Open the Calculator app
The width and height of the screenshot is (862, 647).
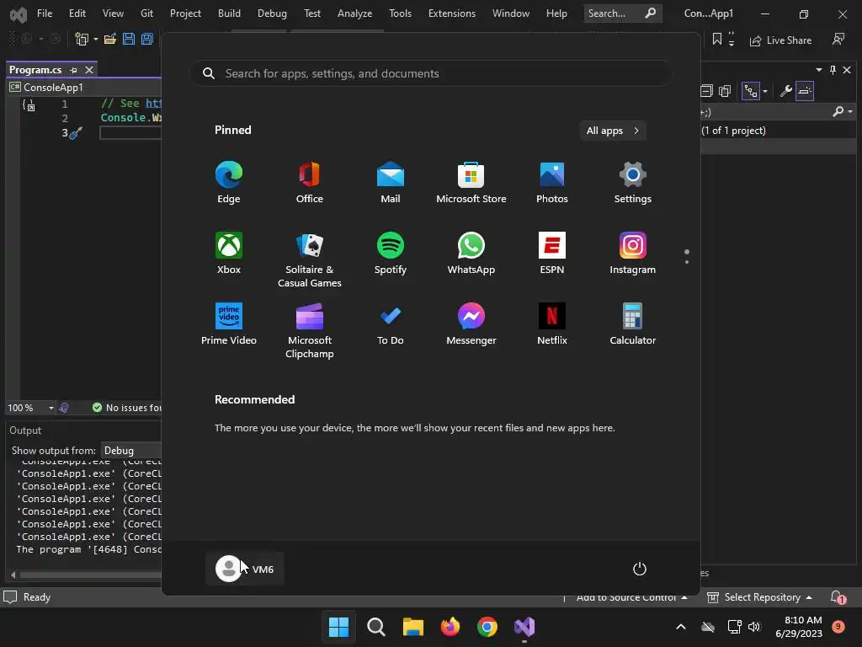pos(633,324)
